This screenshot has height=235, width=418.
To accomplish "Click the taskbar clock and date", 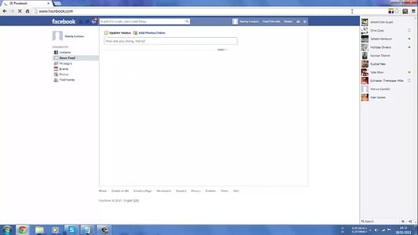I will point(403,230).
